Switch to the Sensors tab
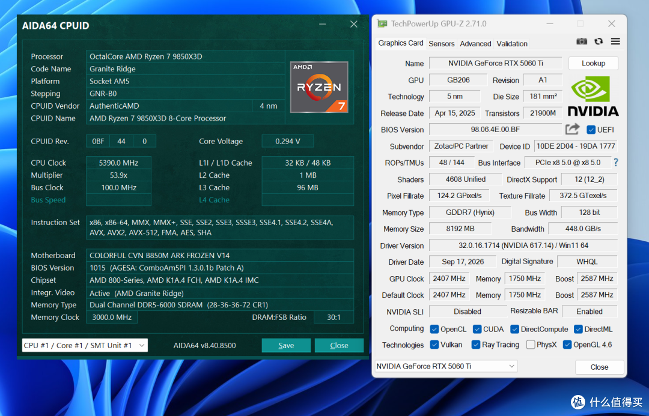 pyautogui.click(x=441, y=44)
